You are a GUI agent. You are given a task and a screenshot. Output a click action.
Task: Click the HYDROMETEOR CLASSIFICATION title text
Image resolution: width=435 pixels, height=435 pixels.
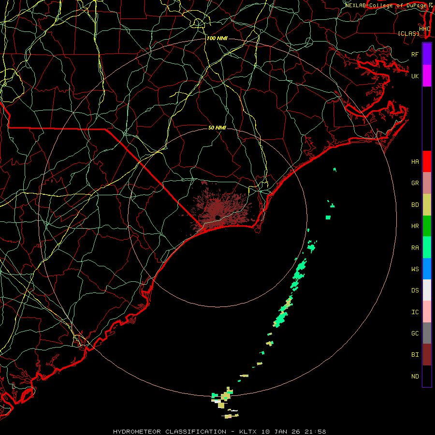(170, 432)
